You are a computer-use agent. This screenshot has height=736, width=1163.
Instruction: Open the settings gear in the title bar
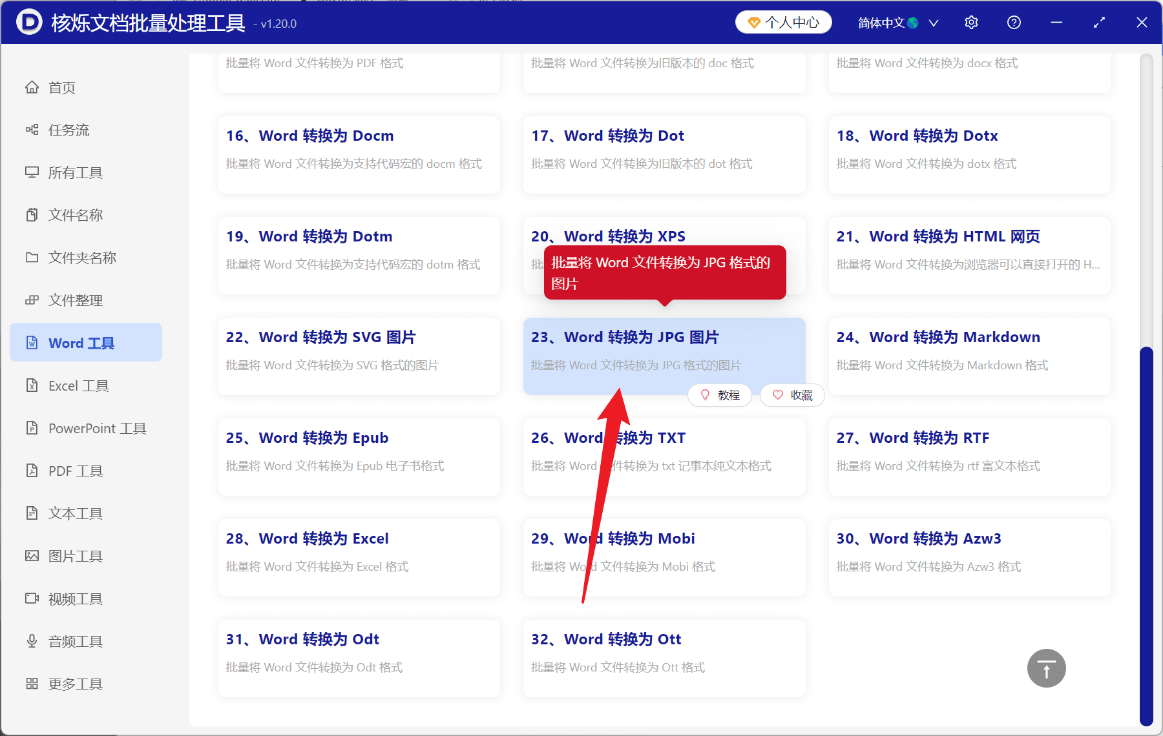971,22
